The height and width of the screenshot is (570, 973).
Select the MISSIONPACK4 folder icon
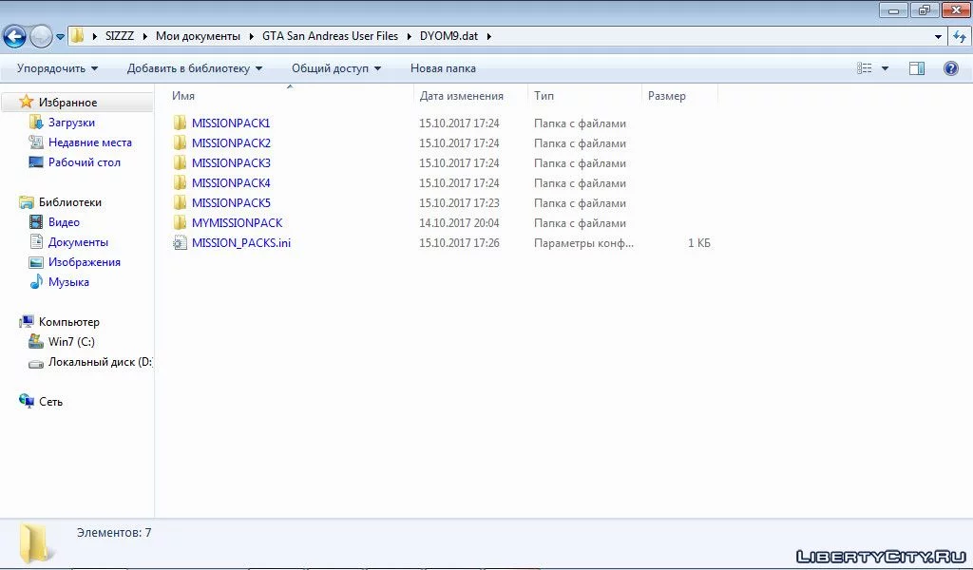(180, 182)
